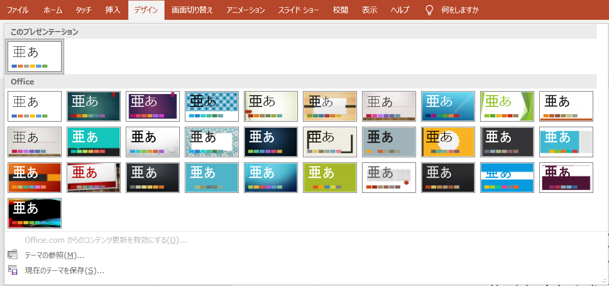The image size is (609, 286).
Task: Select the デザイン tab
Action: [146, 10]
